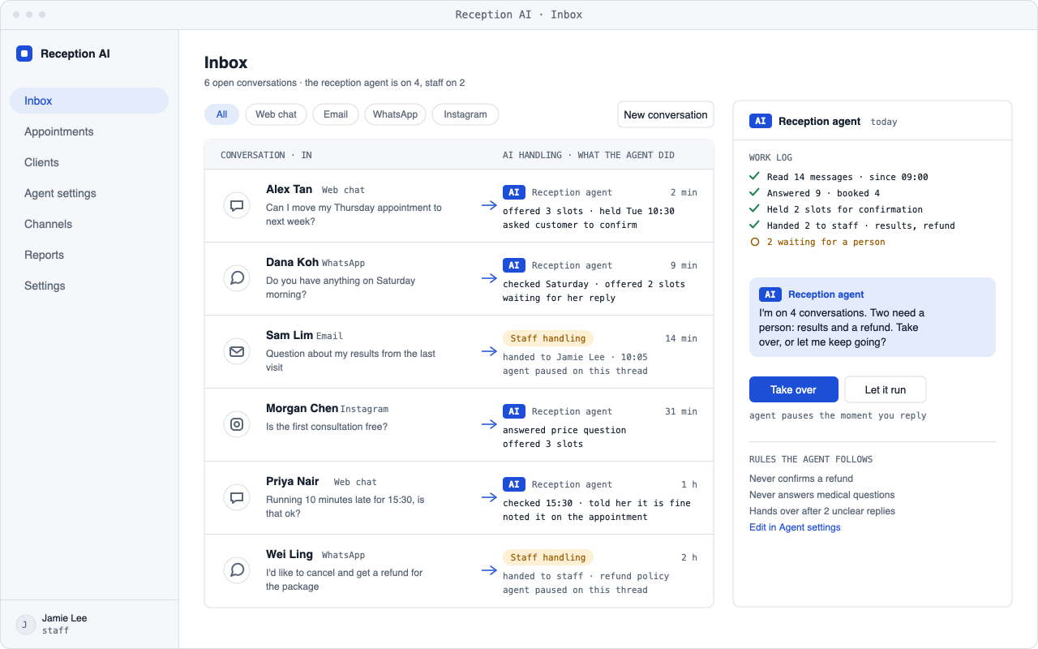Viewport: 1038px width, 649px height.
Task: Click the Instagram icon beside Morgan Chen
Action: [237, 425]
